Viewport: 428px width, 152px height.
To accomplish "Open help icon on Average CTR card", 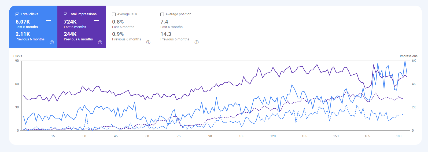I will pyautogui.click(x=148, y=42).
